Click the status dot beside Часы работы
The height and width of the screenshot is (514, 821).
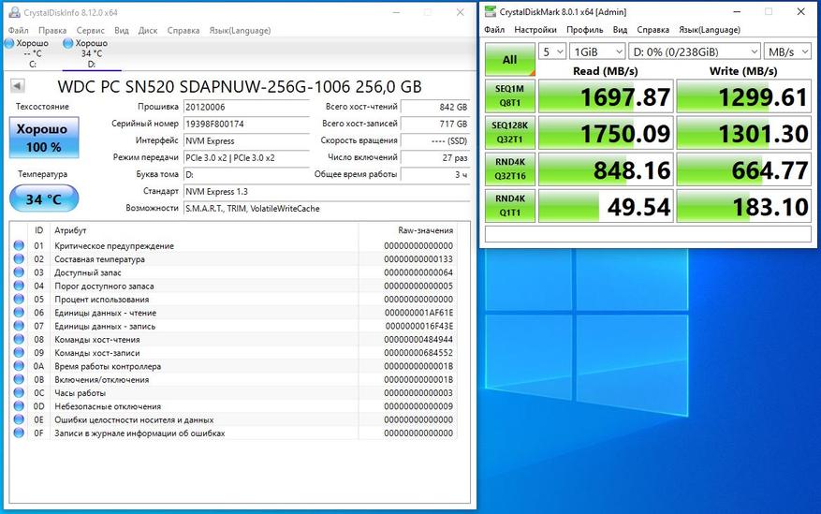19,393
